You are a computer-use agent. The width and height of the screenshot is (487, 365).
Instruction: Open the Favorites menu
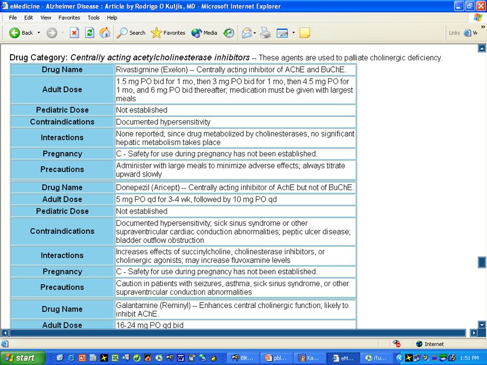click(x=69, y=18)
